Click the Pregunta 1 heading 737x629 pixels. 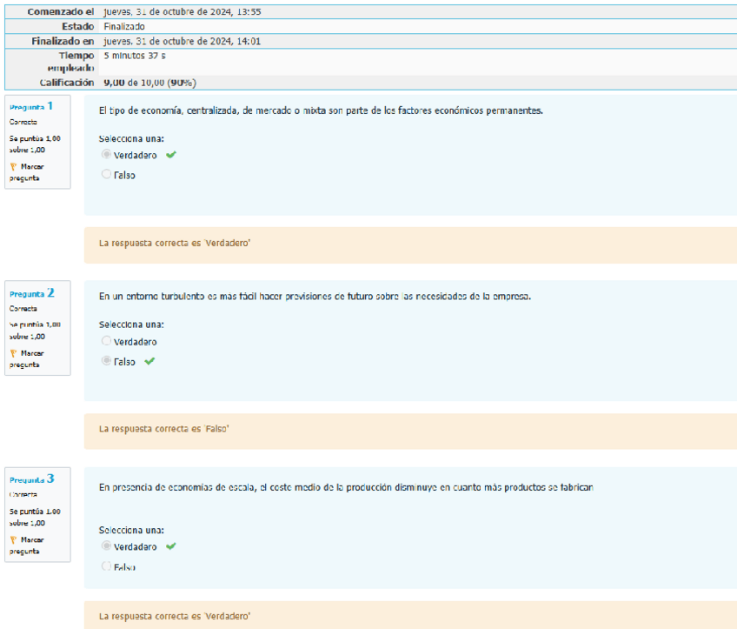31,106
